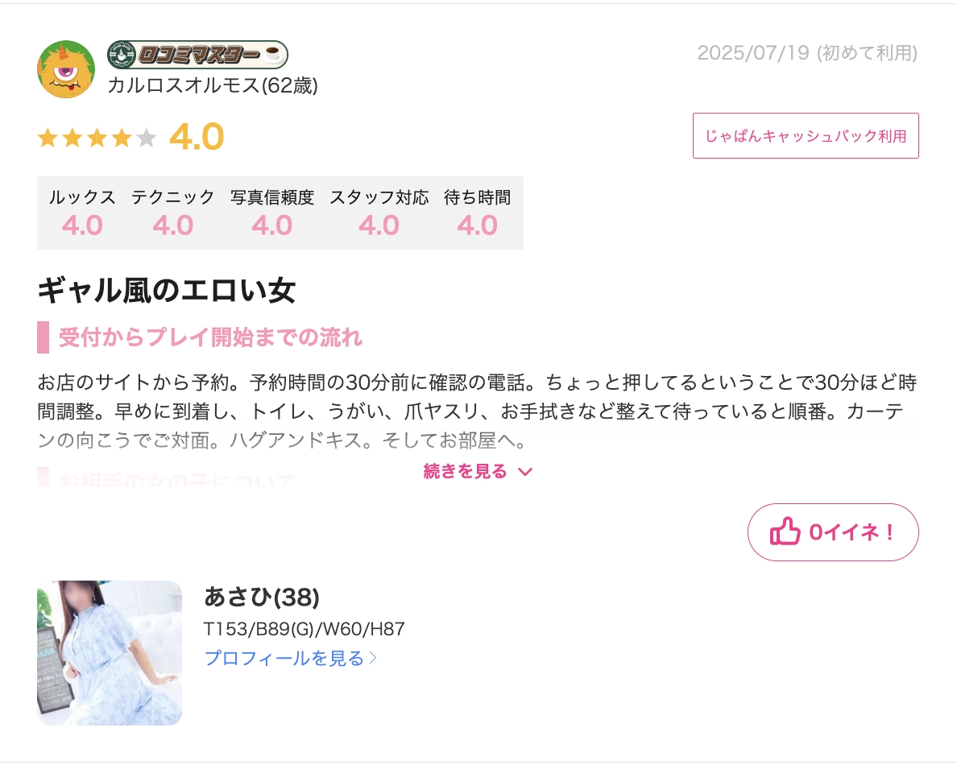Click the section heading 受付からプレイ開始までの流れ
957x765 pixels.
pos(210,337)
